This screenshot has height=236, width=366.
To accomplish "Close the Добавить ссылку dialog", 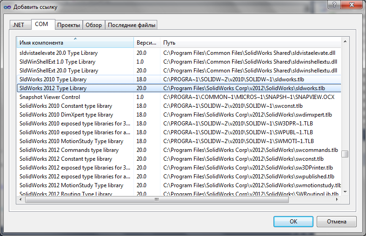I will 352,5.
